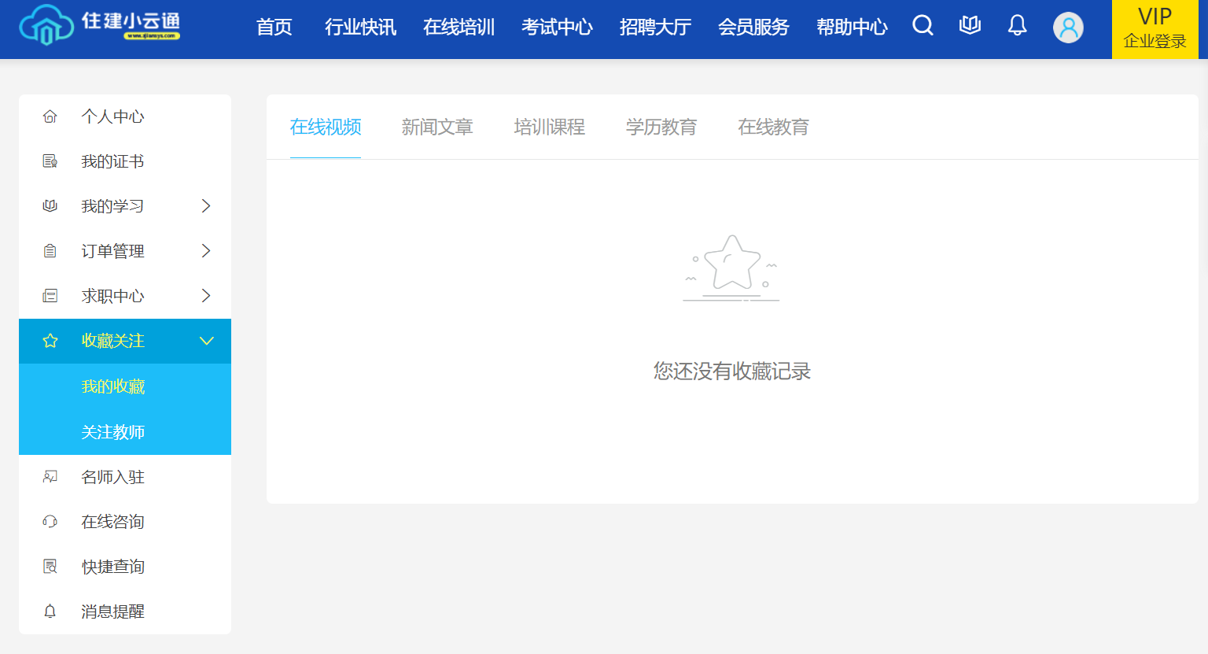
Task: Open the user avatar profile icon
Action: coord(1068,28)
